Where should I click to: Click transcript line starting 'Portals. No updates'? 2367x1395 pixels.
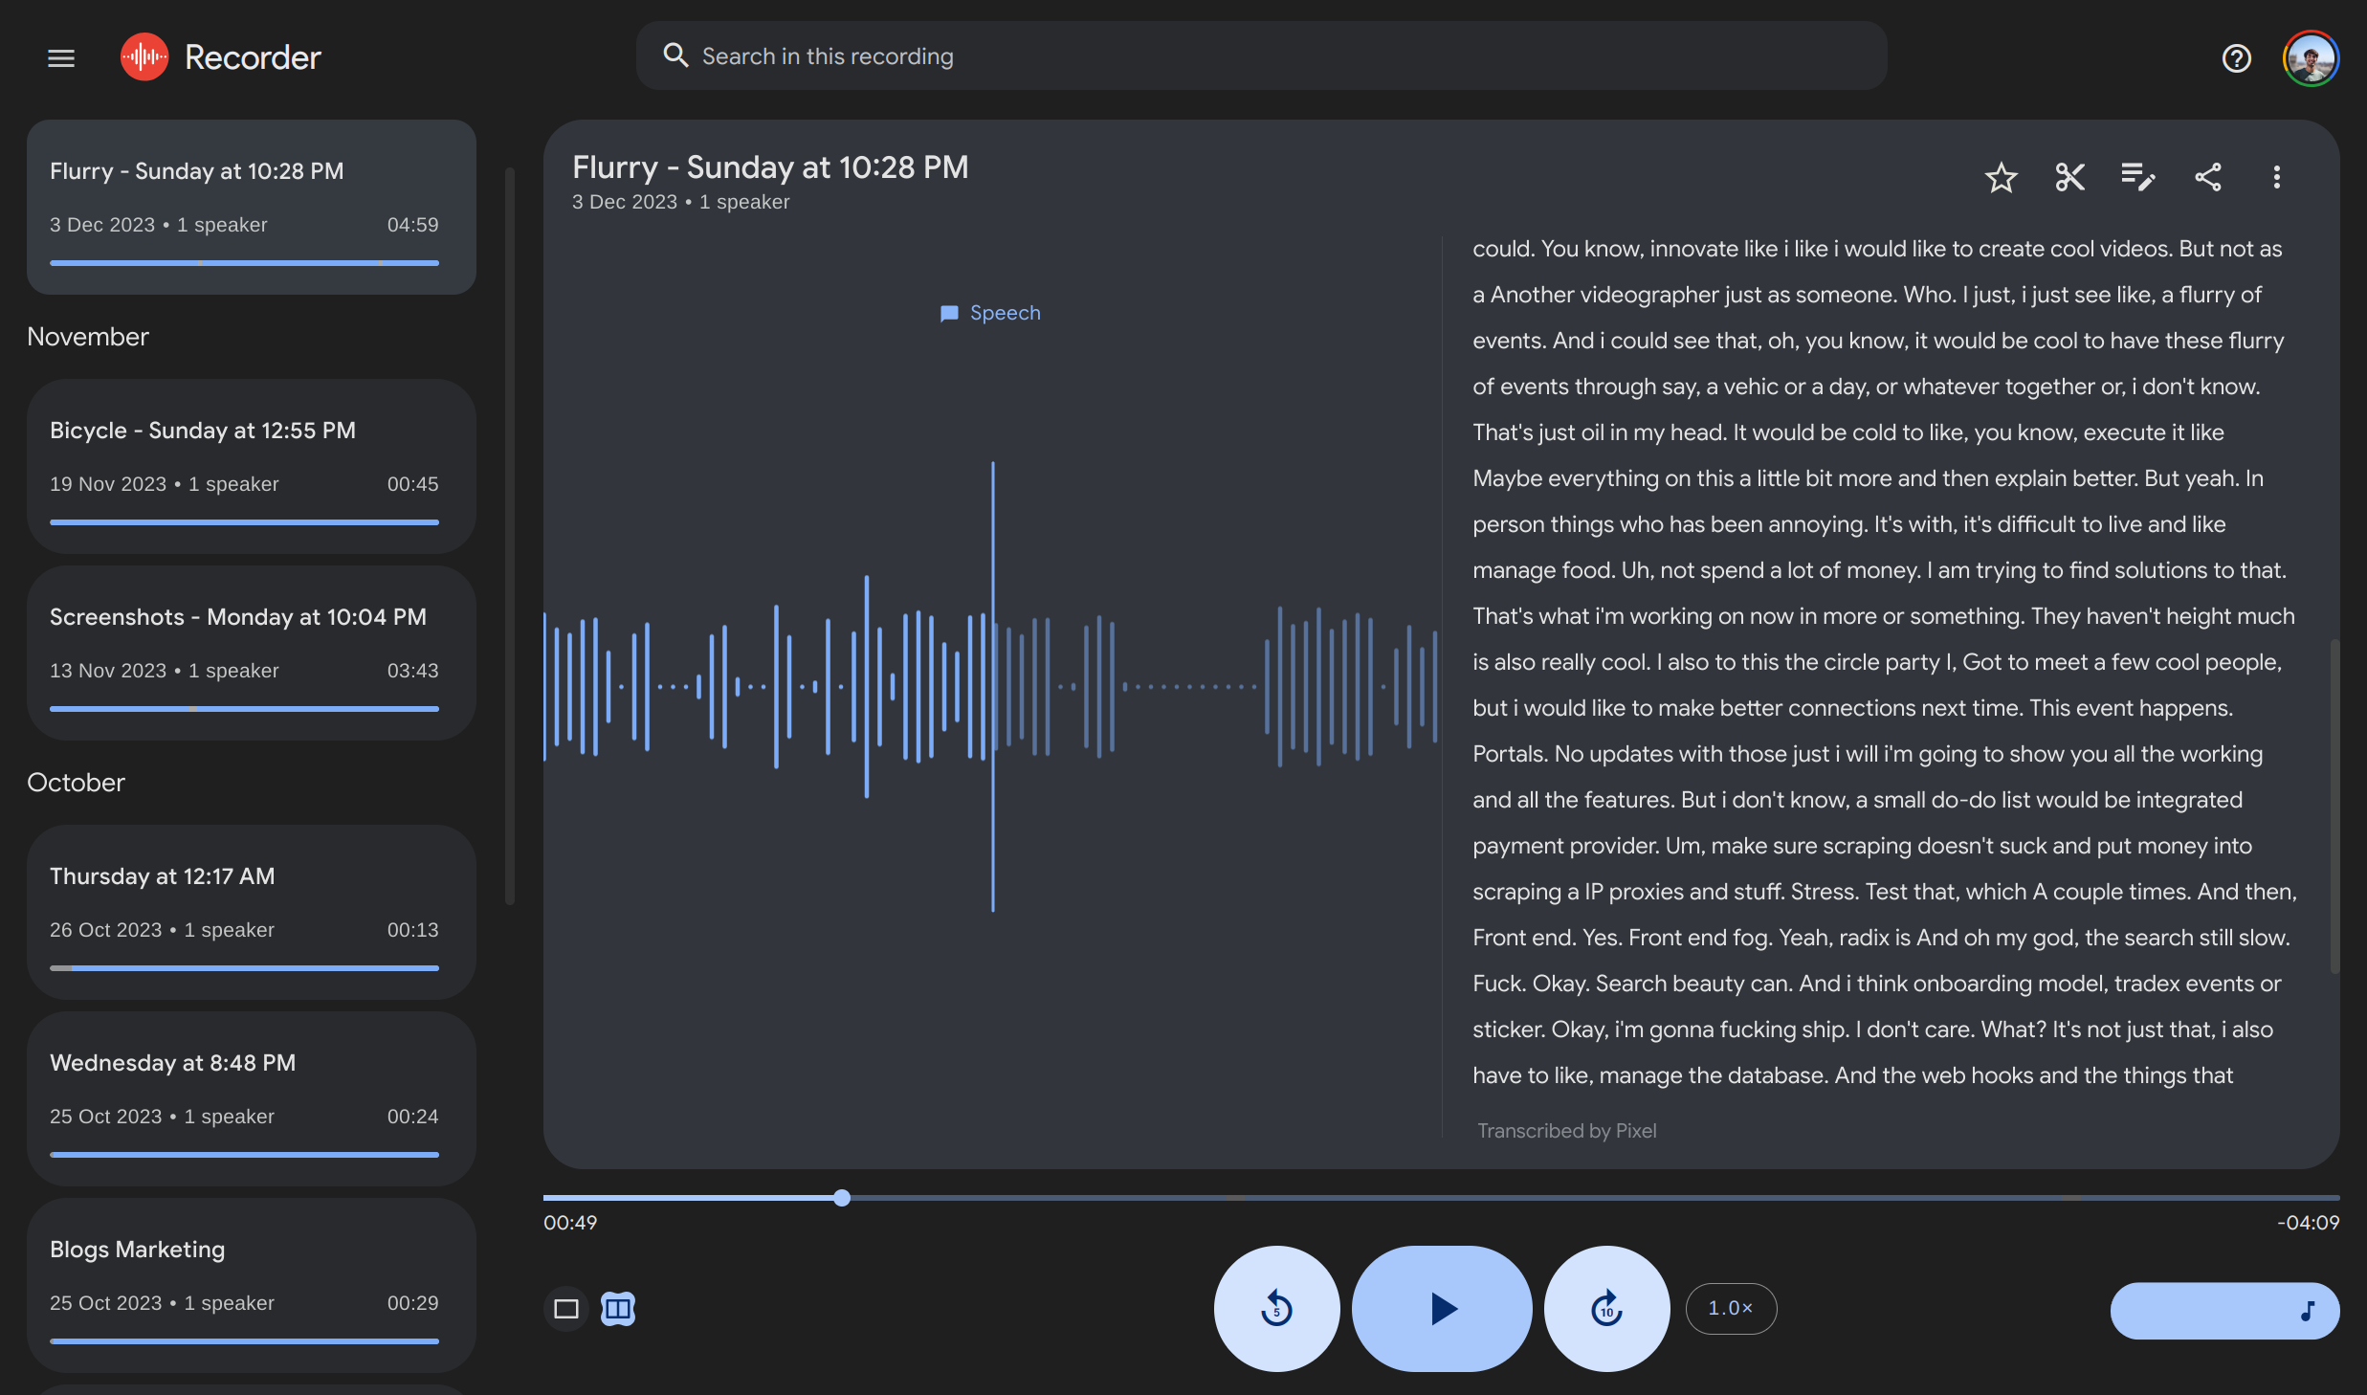pyautogui.click(x=1868, y=754)
